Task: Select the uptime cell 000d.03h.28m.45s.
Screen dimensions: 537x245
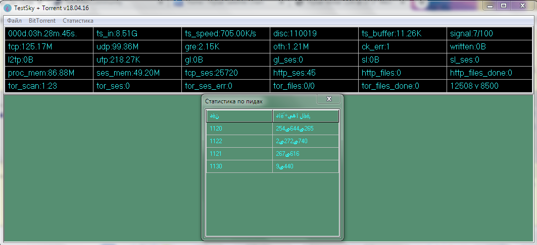Action: point(48,33)
